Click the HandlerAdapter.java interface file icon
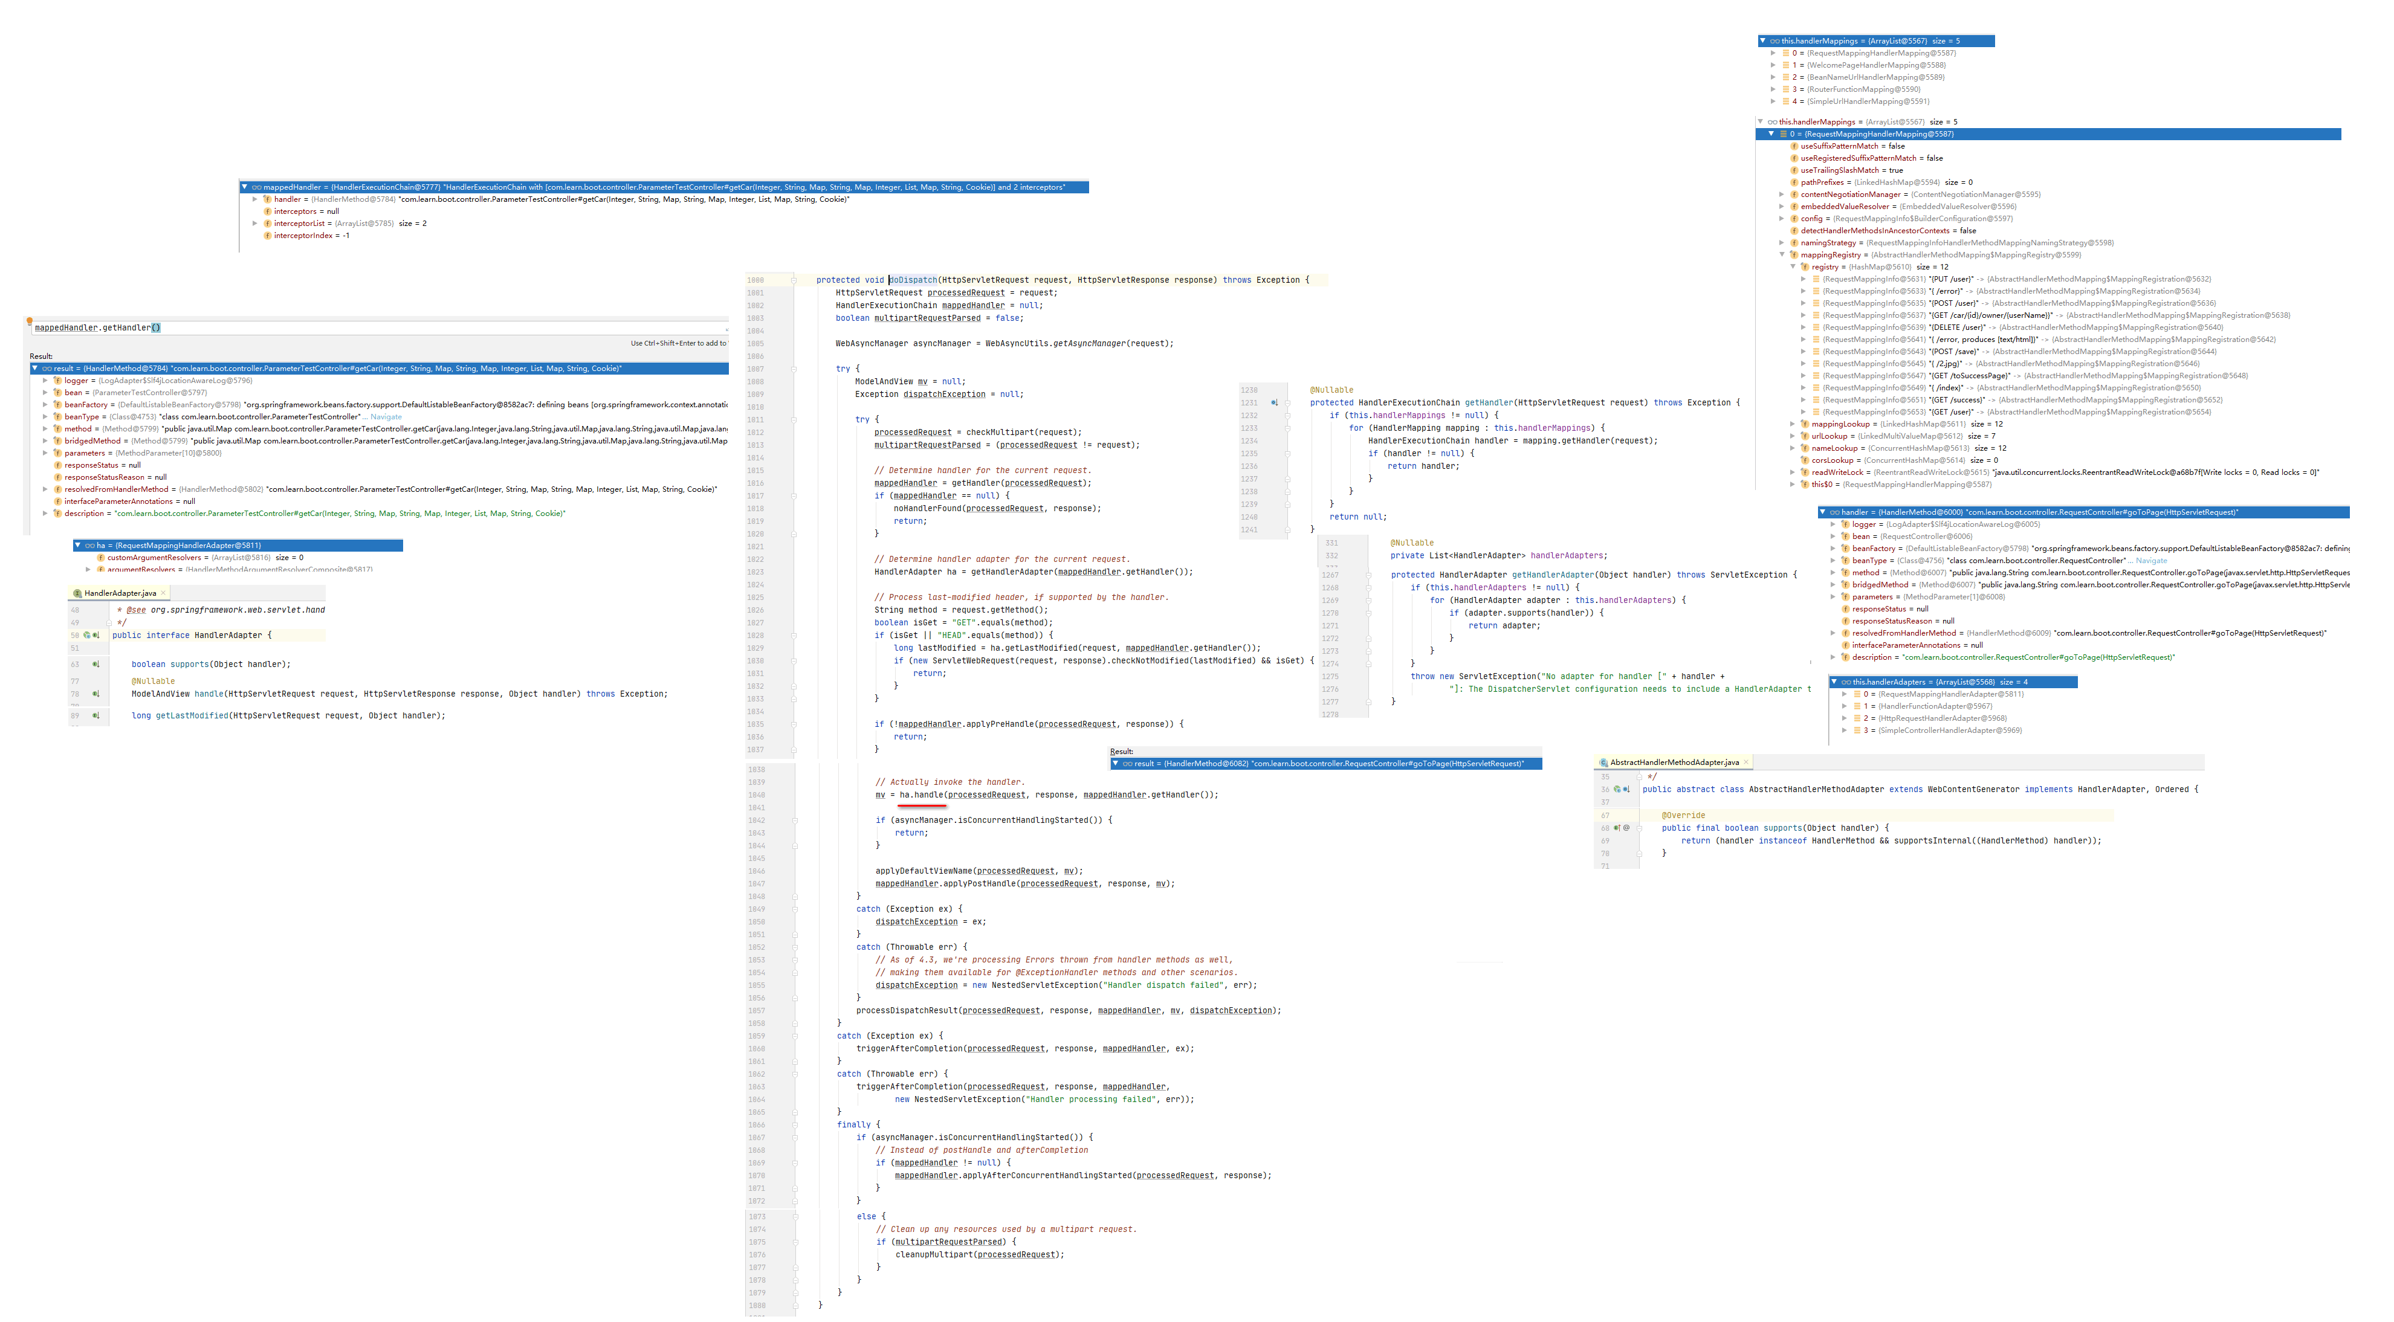 pos(77,593)
